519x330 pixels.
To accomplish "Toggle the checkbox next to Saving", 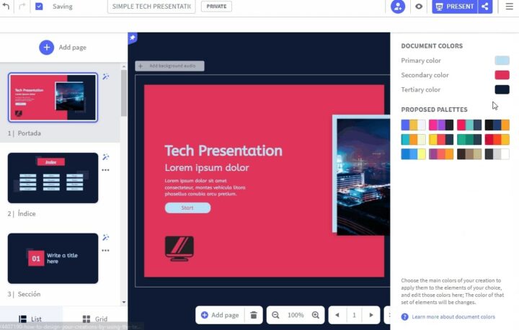I will pos(39,6).
